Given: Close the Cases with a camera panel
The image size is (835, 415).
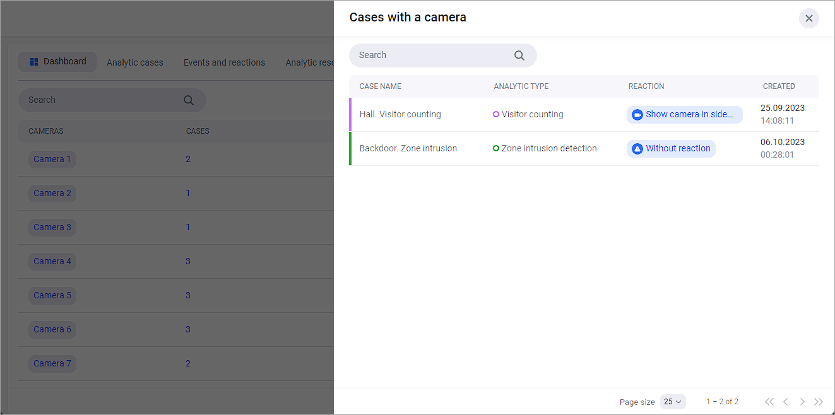Looking at the screenshot, I should (808, 18).
